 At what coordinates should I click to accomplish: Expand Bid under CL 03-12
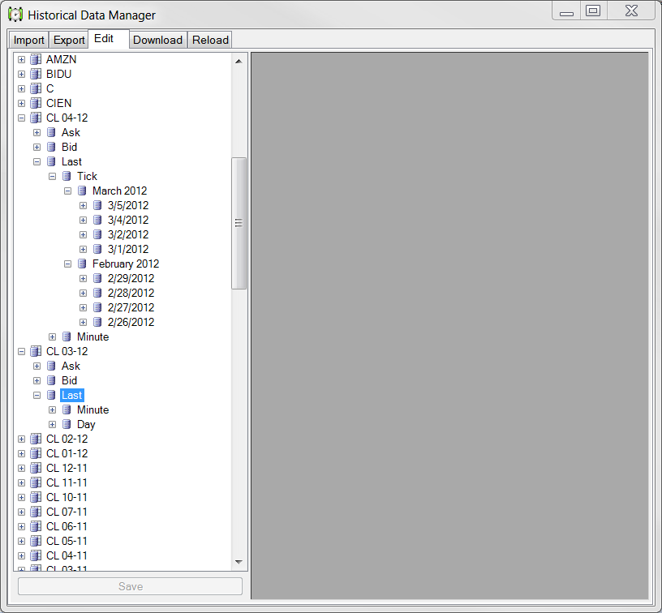pos(37,380)
